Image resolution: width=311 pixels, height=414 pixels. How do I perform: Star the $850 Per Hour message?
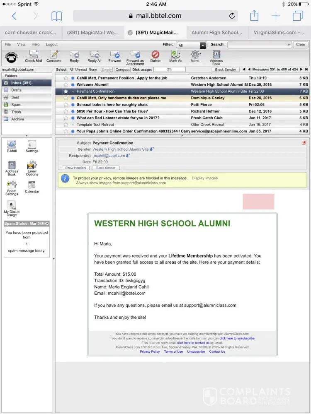pos(66,111)
